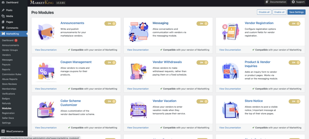Click the Disable all button
This screenshot has width=309, height=139.
(x=264, y=12)
